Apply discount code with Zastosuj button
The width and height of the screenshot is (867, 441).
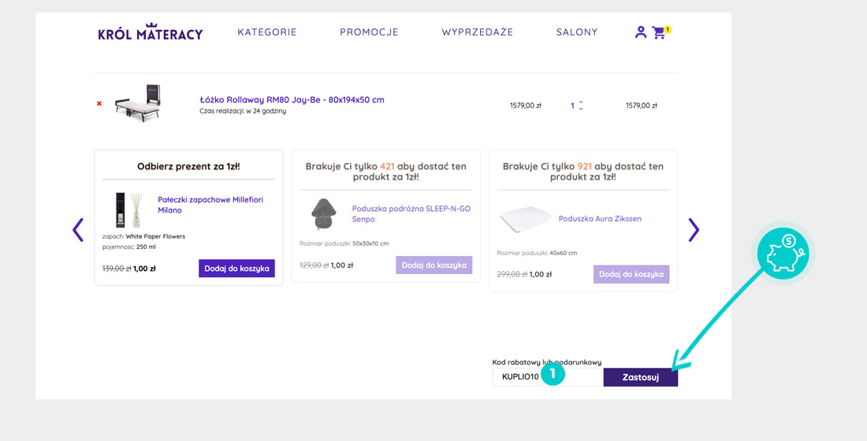tap(640, 377)
